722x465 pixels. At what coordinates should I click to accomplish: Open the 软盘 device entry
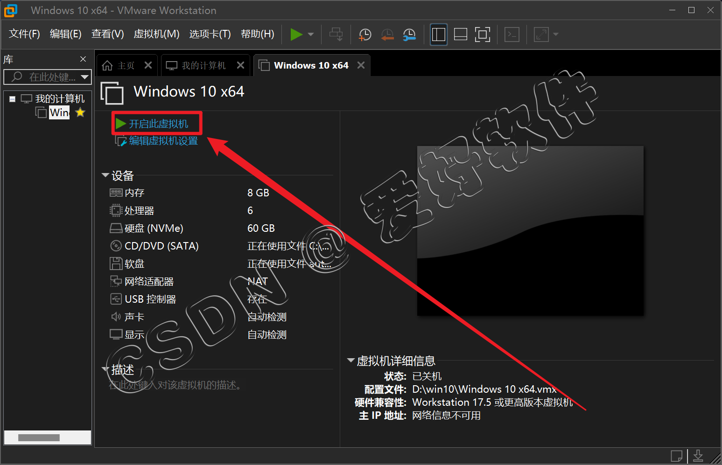pos(134,264)
